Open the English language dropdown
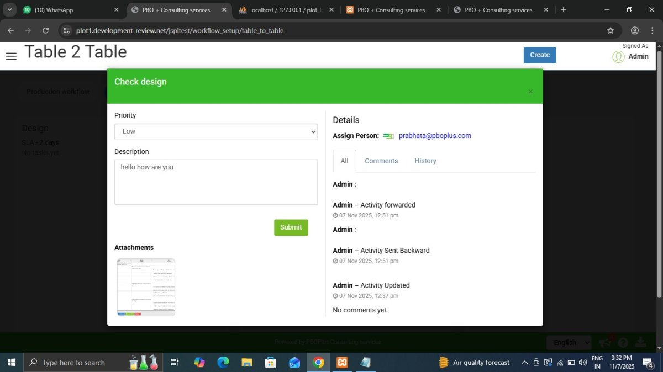This screenshot has height=372, width=663. 569,342
